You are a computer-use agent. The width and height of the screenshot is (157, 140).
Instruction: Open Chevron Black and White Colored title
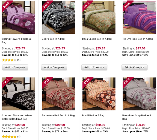tap(17, 117)
